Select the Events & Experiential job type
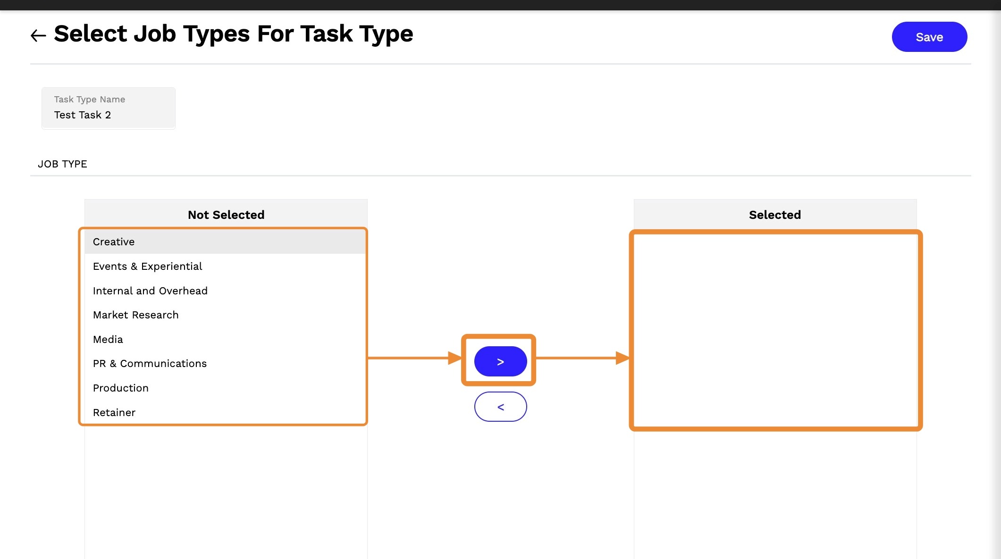The image size is (1001, 559). [147, 266]
